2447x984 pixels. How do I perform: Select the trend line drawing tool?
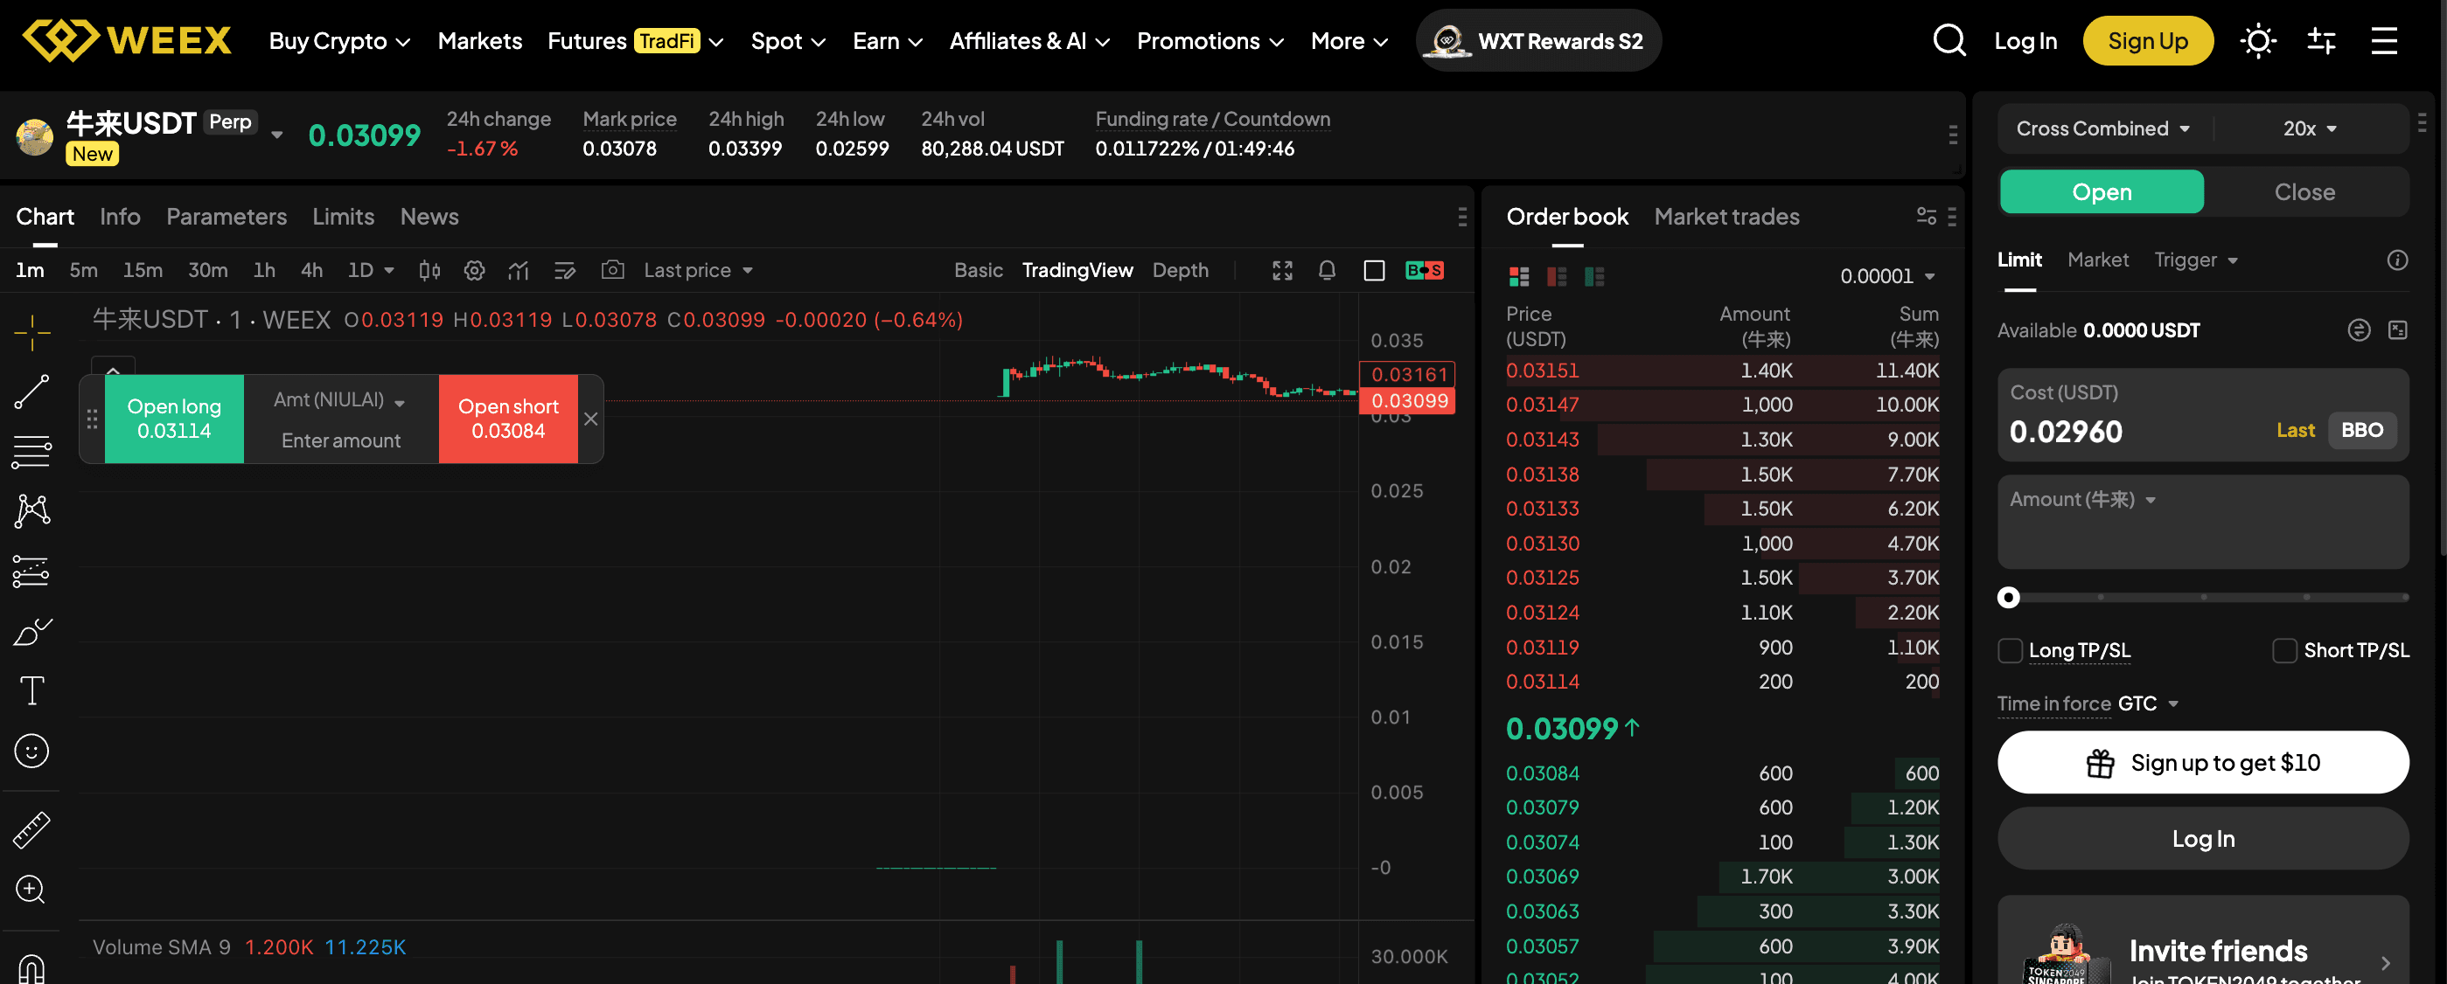point(31,392)
